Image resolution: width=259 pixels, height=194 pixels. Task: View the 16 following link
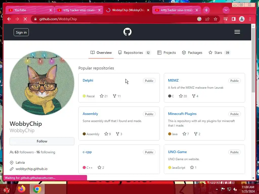(x=46, y=152)
